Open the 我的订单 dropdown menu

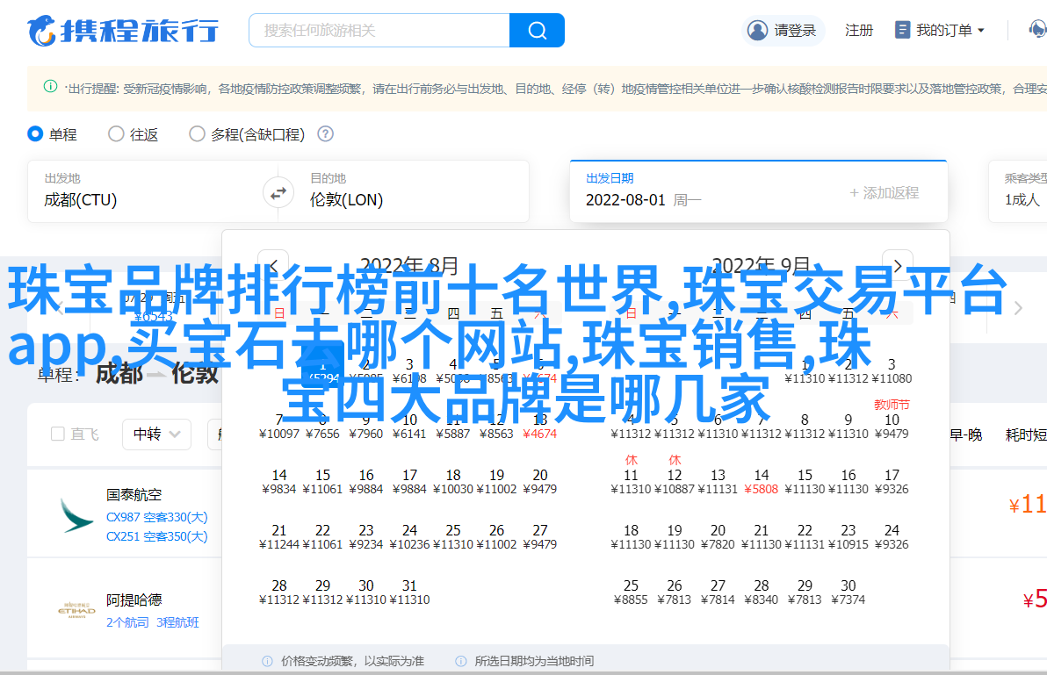tap(940, 30)
